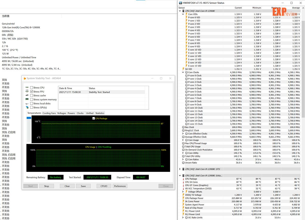The width and height of the screenshot is (305, 220).
Task: Click the chip icon of CPU [#0] Intel Core i9-12900K row
Action: tap(183, 11)
